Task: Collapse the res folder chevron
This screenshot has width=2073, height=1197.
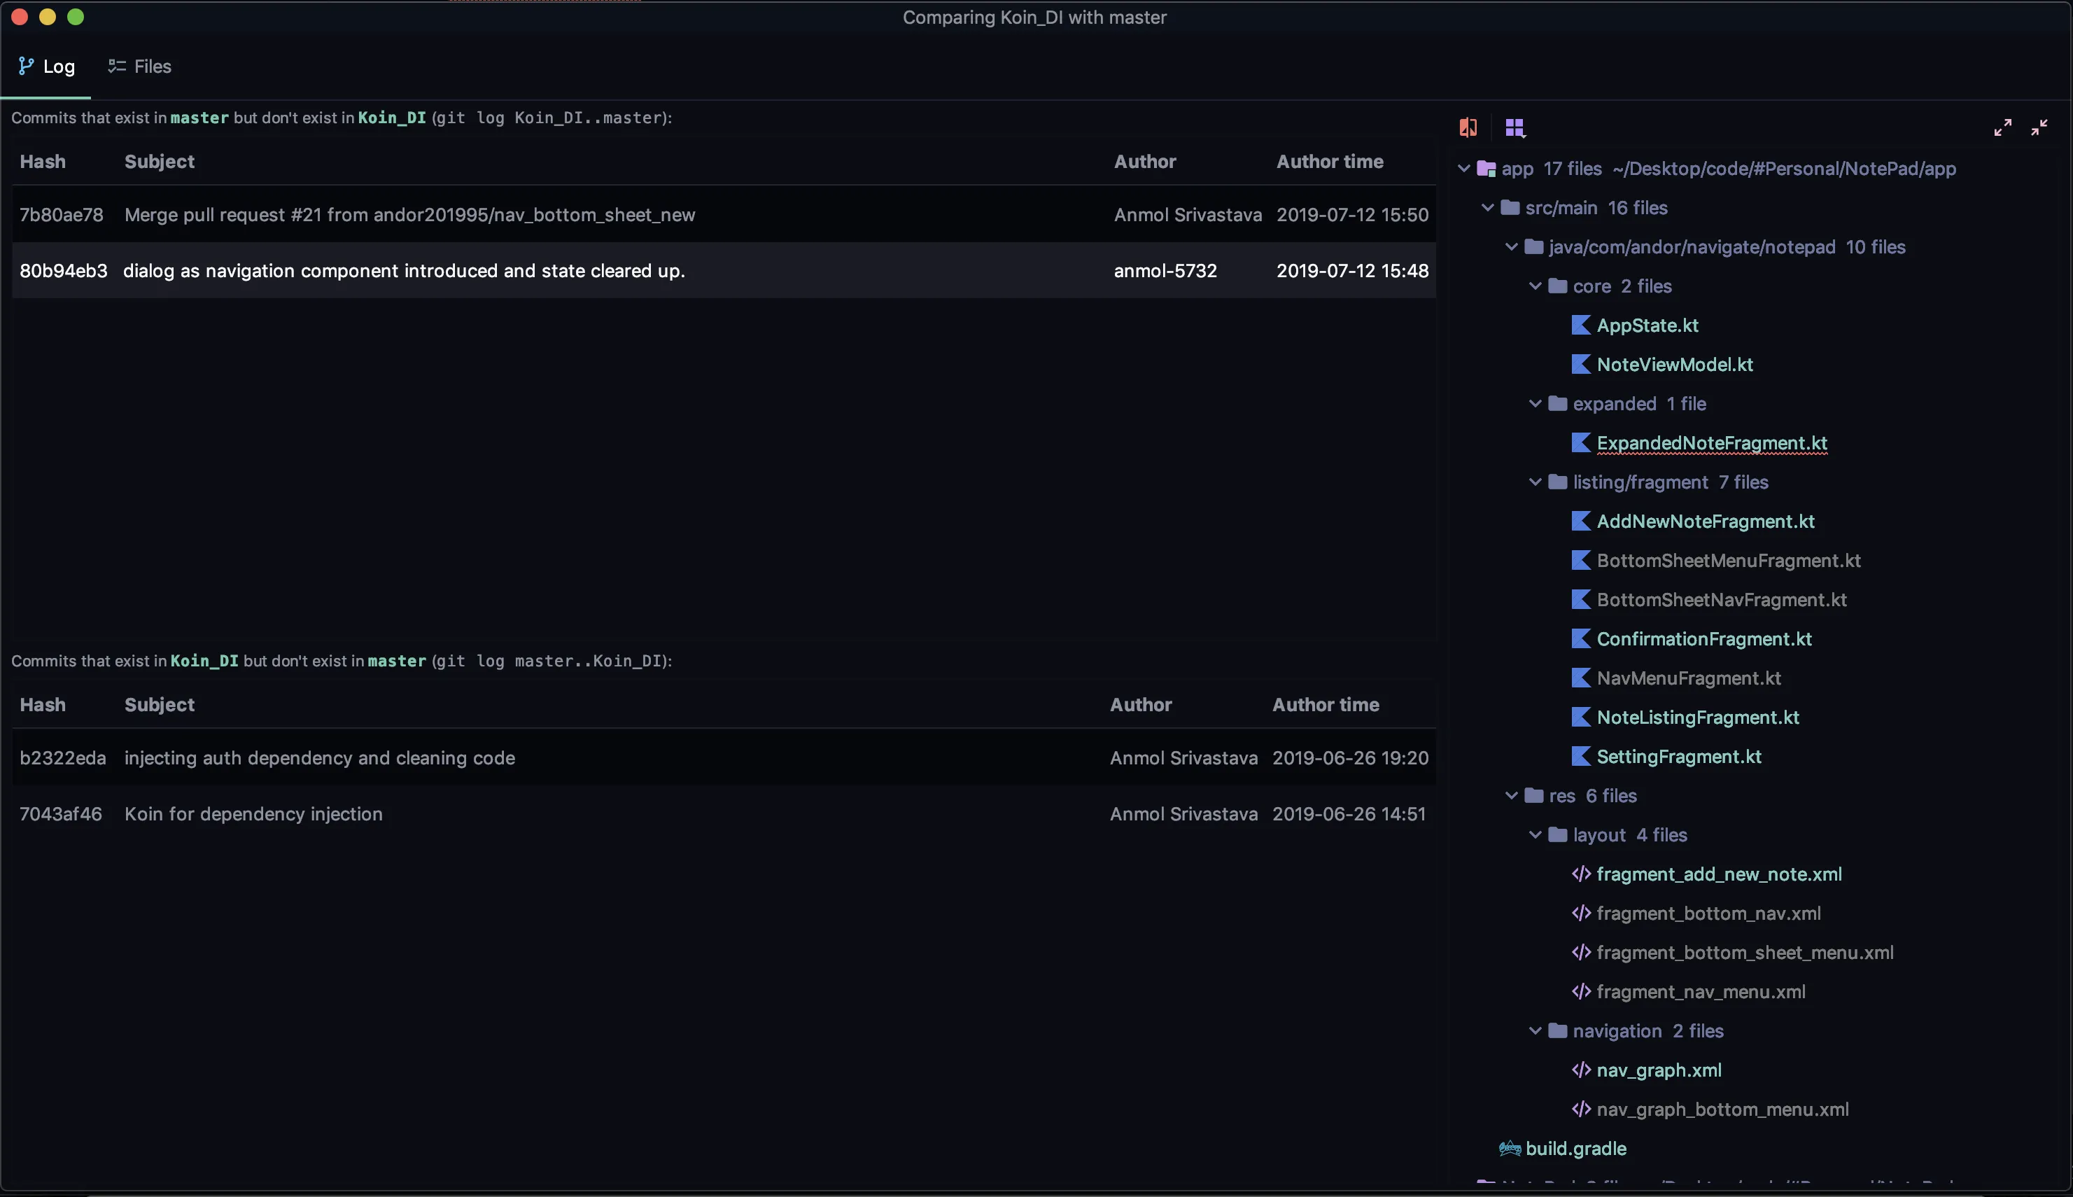Action: [1511, 796]
